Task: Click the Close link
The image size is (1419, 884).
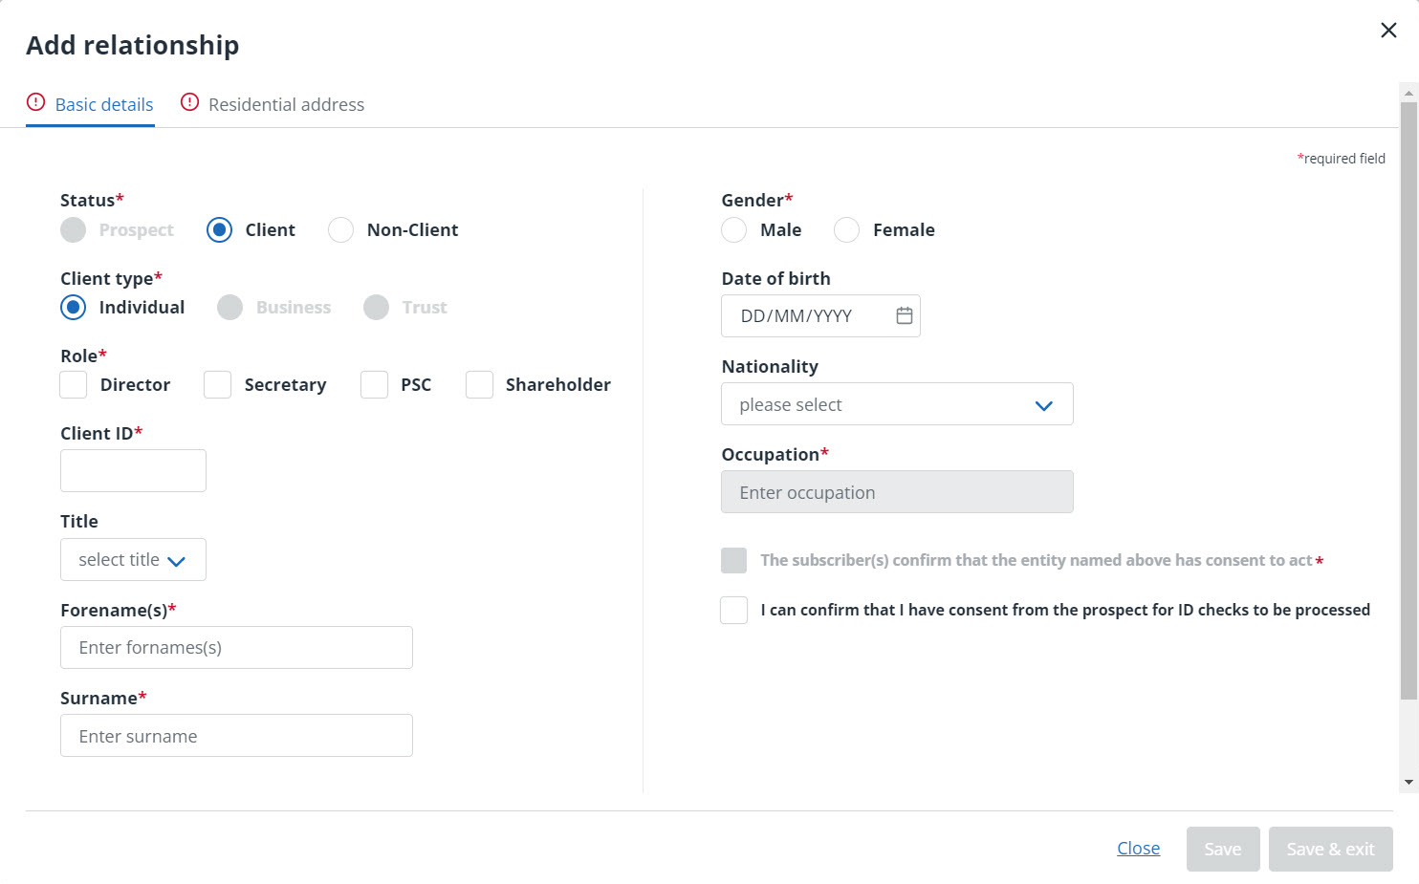Action: click(1138, 849)
